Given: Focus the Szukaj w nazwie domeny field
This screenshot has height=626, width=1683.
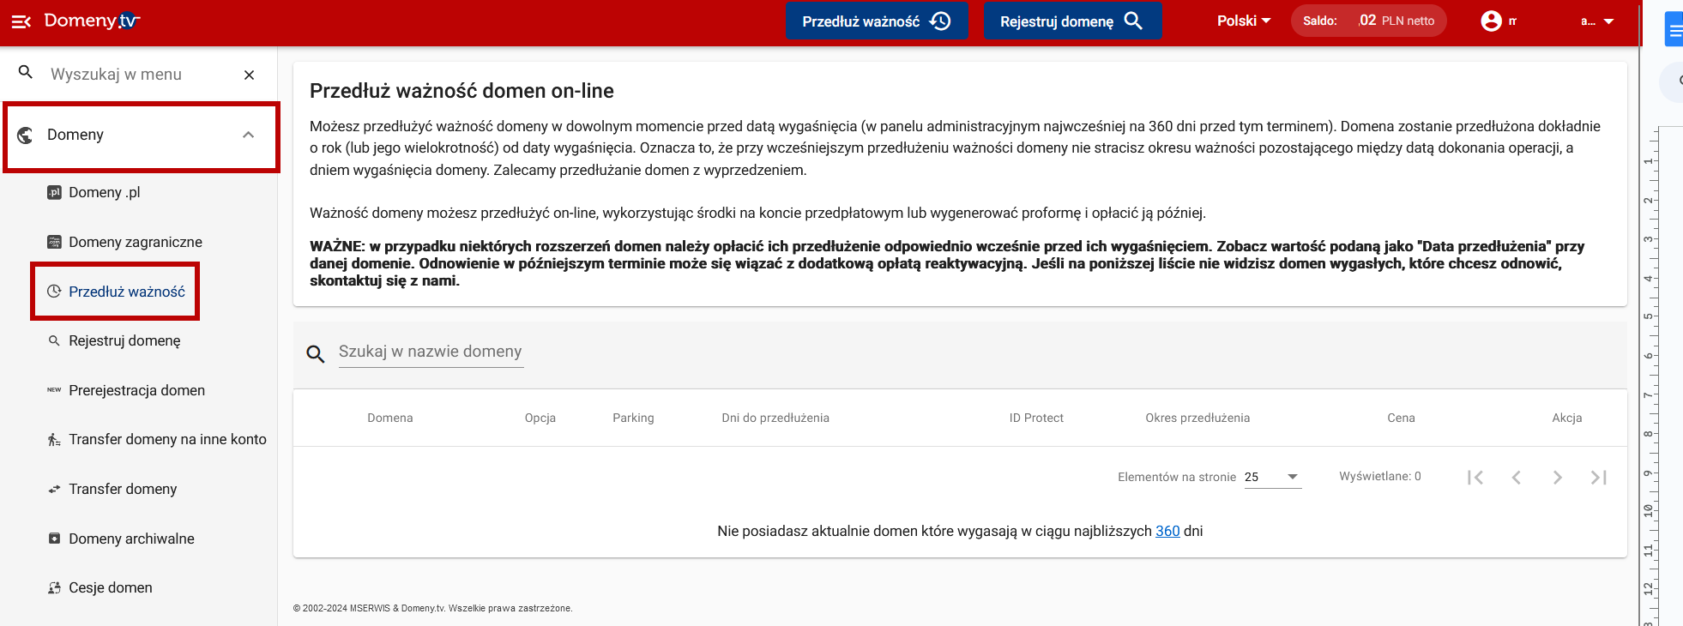Looking at the screenshot, I should [x=430, y=352].
